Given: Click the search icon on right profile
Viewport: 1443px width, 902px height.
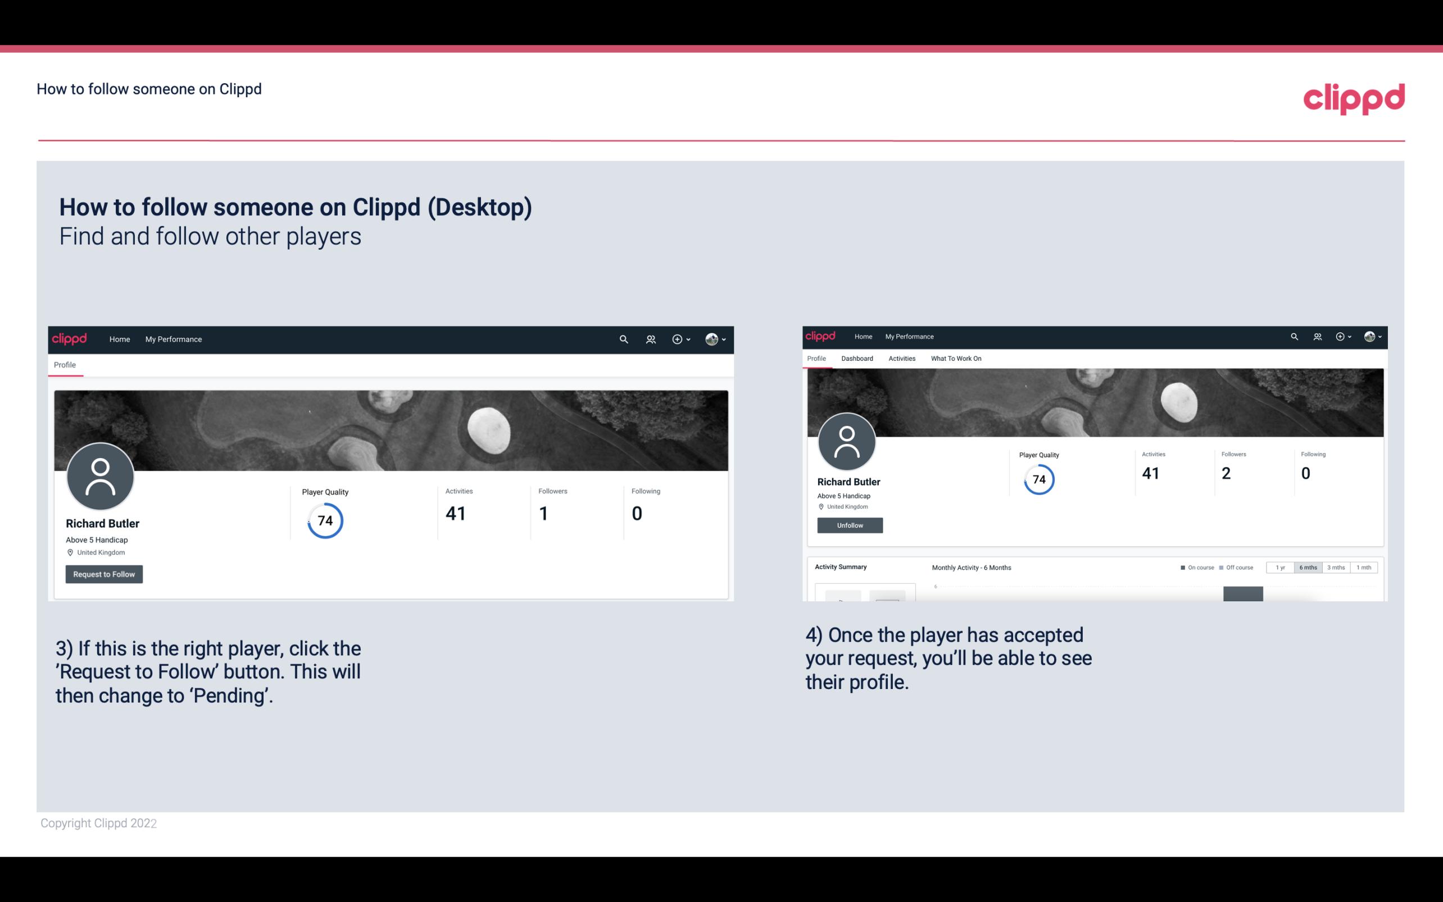Looking at the screenshot, I should click(1294, 336).
